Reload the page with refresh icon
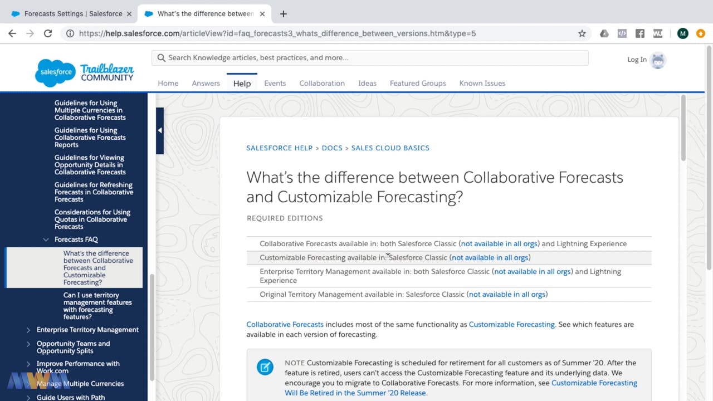713x401 pixels. point(48,33)
